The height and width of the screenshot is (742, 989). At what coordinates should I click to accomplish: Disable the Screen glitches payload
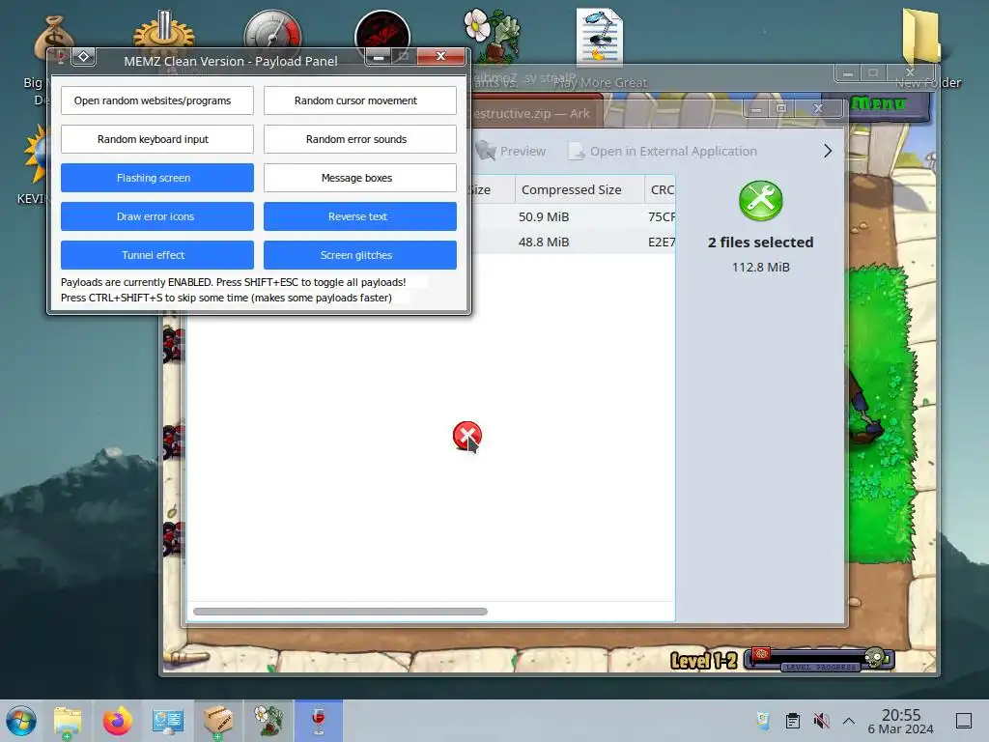[359, 255]
